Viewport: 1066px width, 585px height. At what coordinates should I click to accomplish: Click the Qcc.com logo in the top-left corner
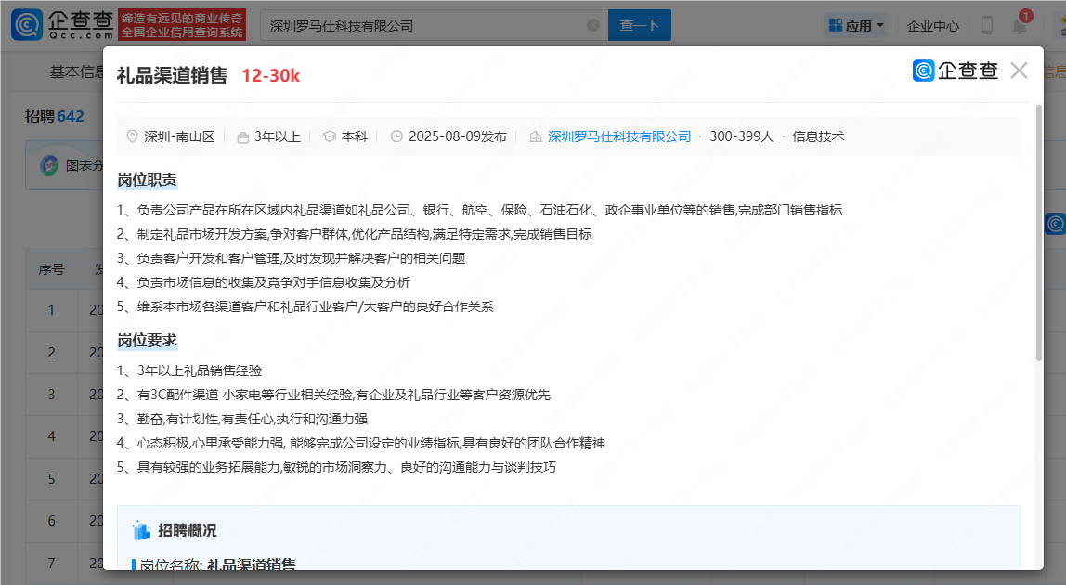[55, 24]
